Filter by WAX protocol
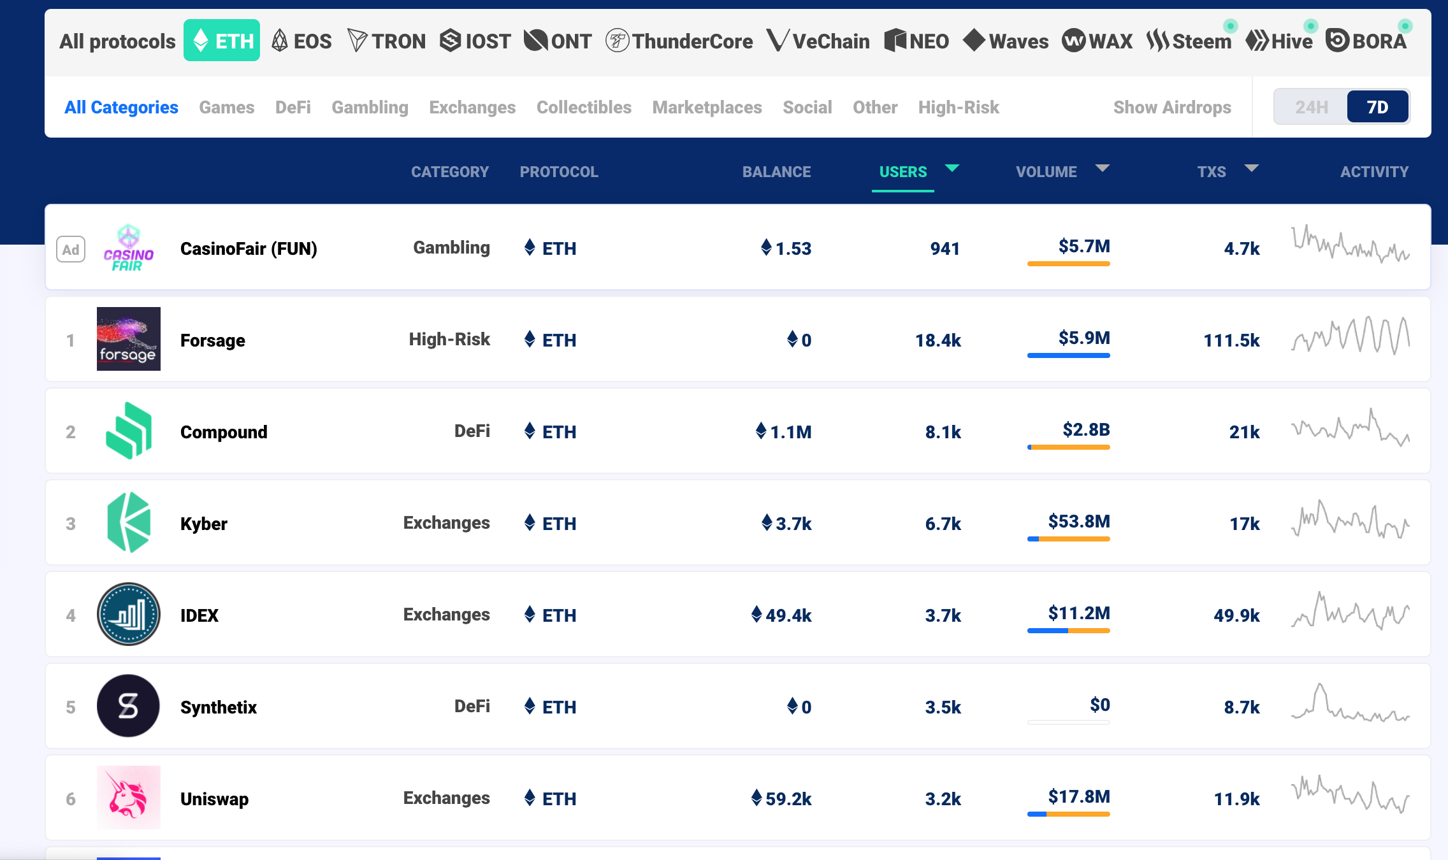The image size is (1448, 860). [x=1097, y=41]
